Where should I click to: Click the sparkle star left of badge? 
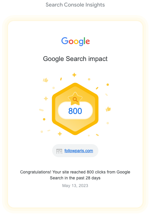pyautogui.click(x=46, y=99)
